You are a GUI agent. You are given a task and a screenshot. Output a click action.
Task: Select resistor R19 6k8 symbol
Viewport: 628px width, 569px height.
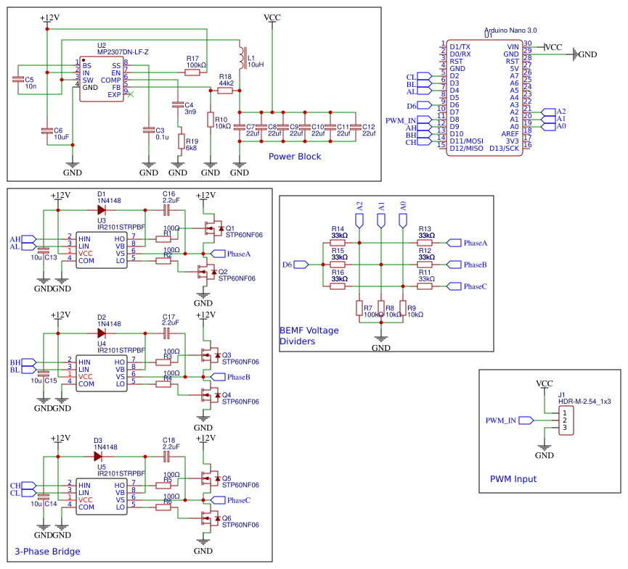tap(181, 141)
